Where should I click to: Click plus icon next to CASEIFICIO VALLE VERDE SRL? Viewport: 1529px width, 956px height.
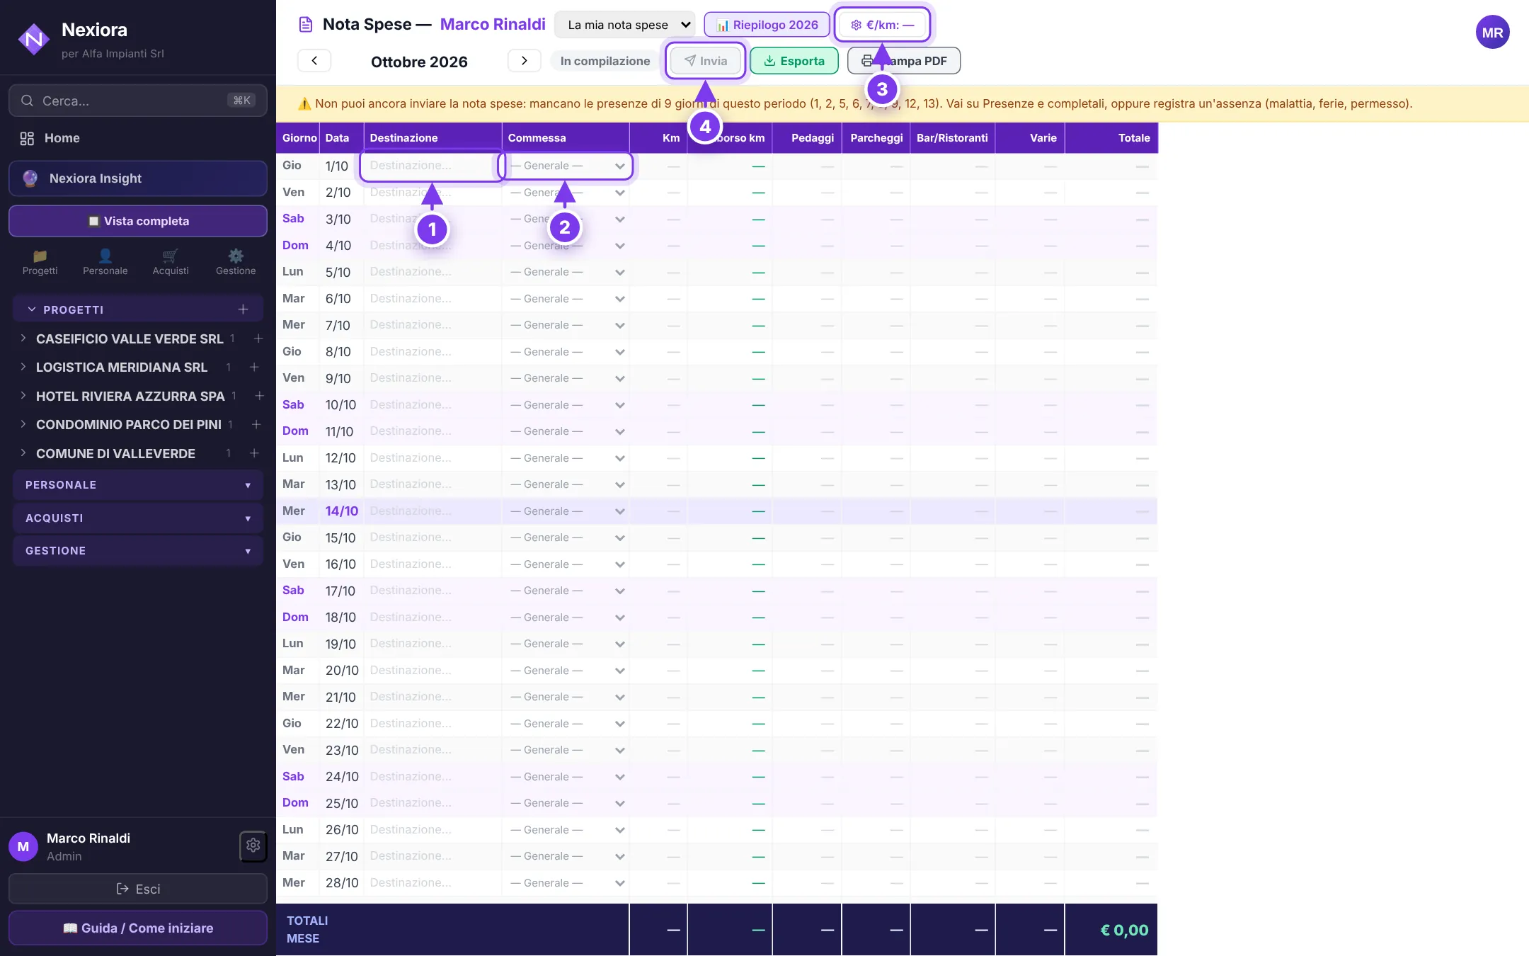258,338
